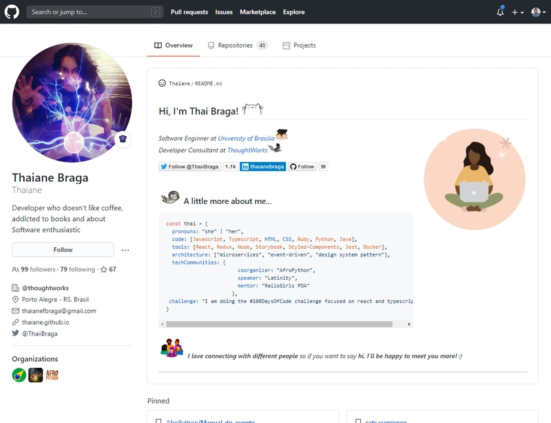
Task: Open the thaianebraga LinkedIn badge
Action: coord(263,167)
